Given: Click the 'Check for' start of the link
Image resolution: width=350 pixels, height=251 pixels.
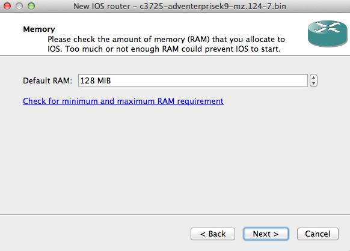Looking at the screenshot, I should 41,101.
